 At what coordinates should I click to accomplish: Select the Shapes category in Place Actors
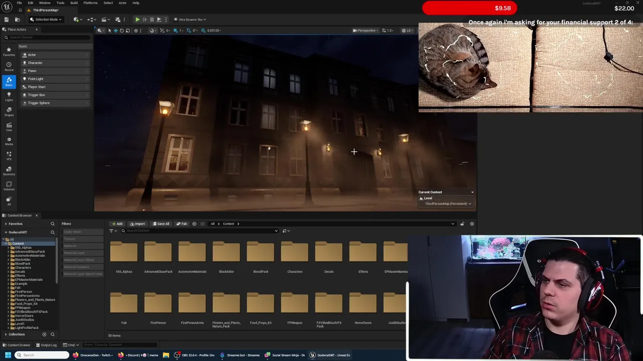[9, 112]
